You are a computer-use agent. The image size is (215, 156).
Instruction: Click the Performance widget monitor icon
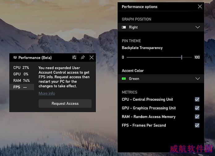pyautogui.click(x=15, y=57)
